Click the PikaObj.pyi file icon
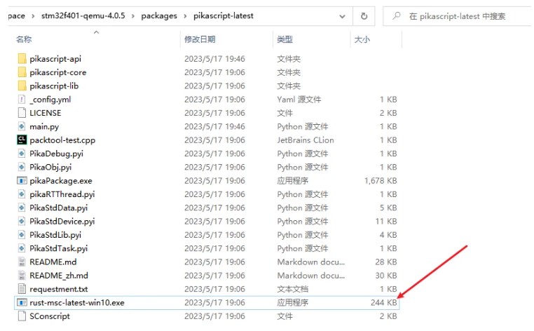 point(22,167)
